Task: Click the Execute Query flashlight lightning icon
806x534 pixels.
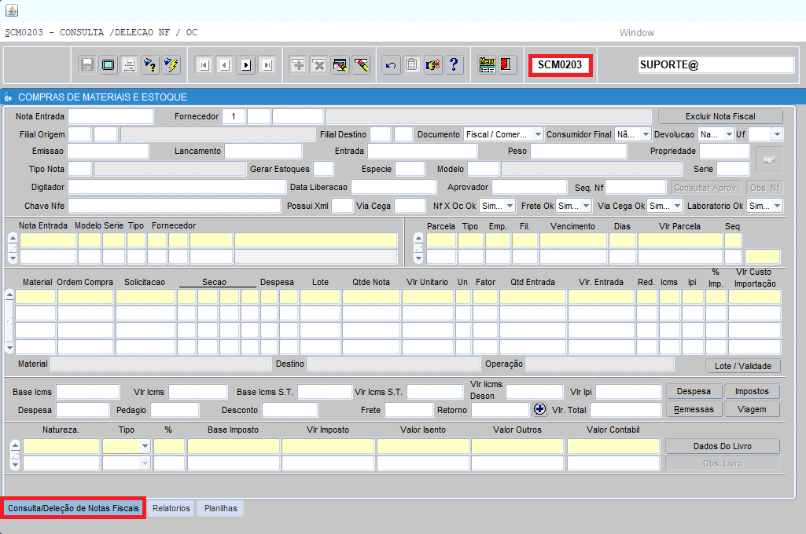Action: pyautogui.click(x=171, y=64)
